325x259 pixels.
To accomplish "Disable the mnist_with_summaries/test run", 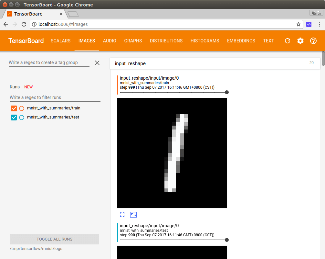I will tap(14, 117).
